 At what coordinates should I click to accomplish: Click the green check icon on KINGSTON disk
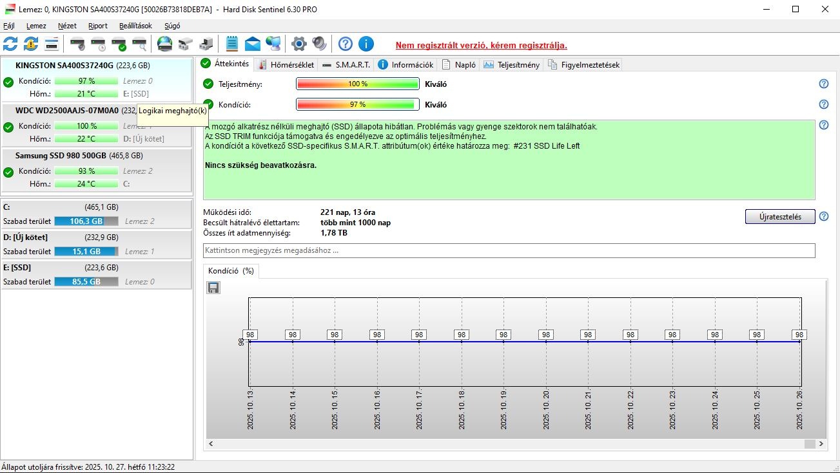[8, 82]
